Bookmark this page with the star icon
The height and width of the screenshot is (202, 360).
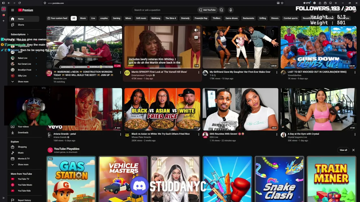[x=282, y=3]
